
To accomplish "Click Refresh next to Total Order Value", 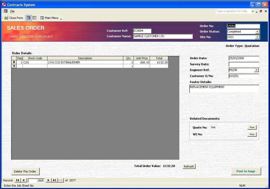I will (189, 166).
